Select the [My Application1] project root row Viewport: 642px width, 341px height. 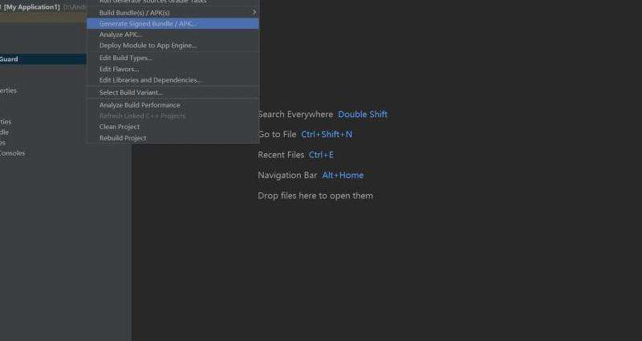coord(43,7)
